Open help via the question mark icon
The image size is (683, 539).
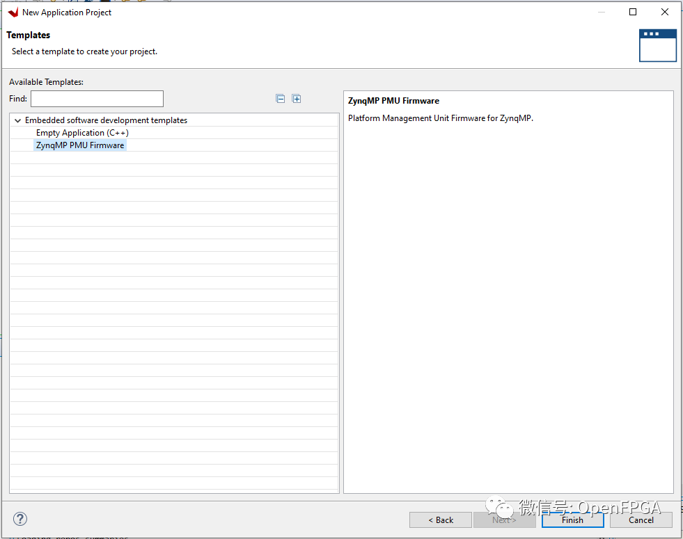tap(20, 519)
